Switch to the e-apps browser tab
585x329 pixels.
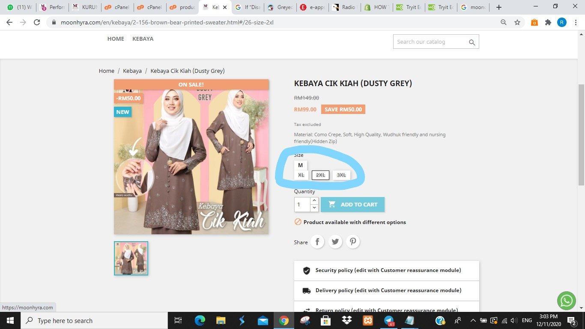click(x=313, y=7)
